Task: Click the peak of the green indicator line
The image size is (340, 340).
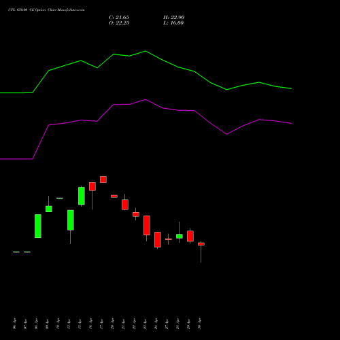Action: (x=146, y=51)
